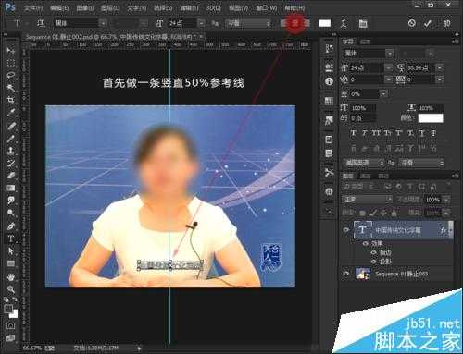Hide the Sequence 01 image layer

[x=346, y=274]
